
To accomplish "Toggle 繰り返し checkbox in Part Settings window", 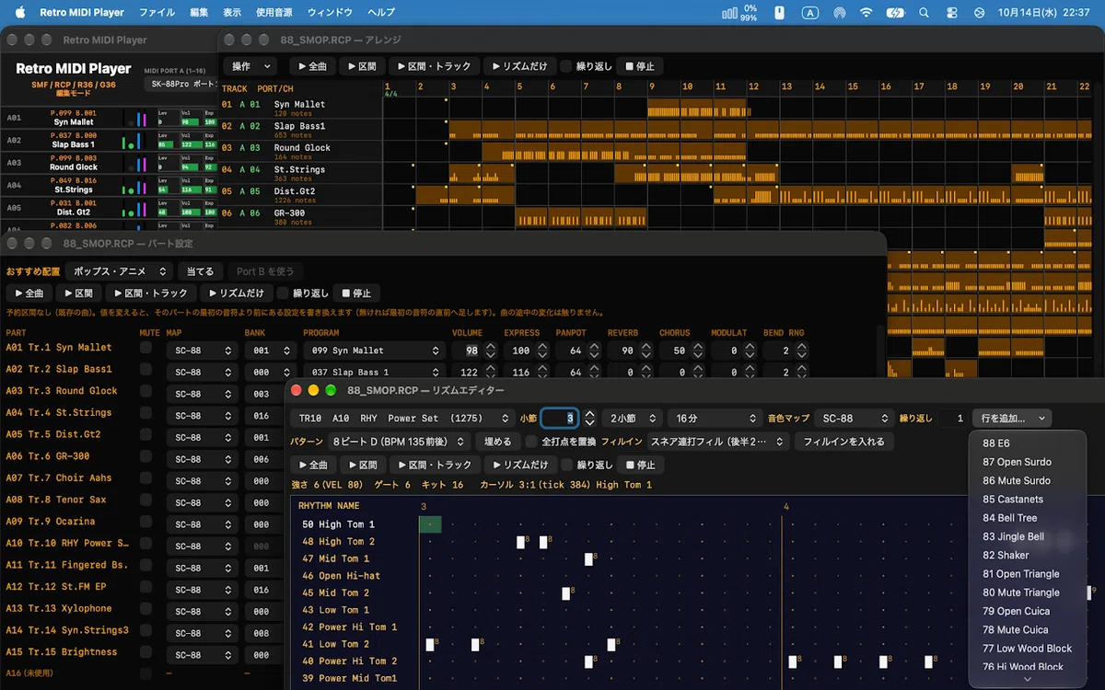I will coord(284,293).
